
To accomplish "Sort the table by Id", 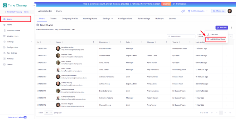I will tap(40, 42).
